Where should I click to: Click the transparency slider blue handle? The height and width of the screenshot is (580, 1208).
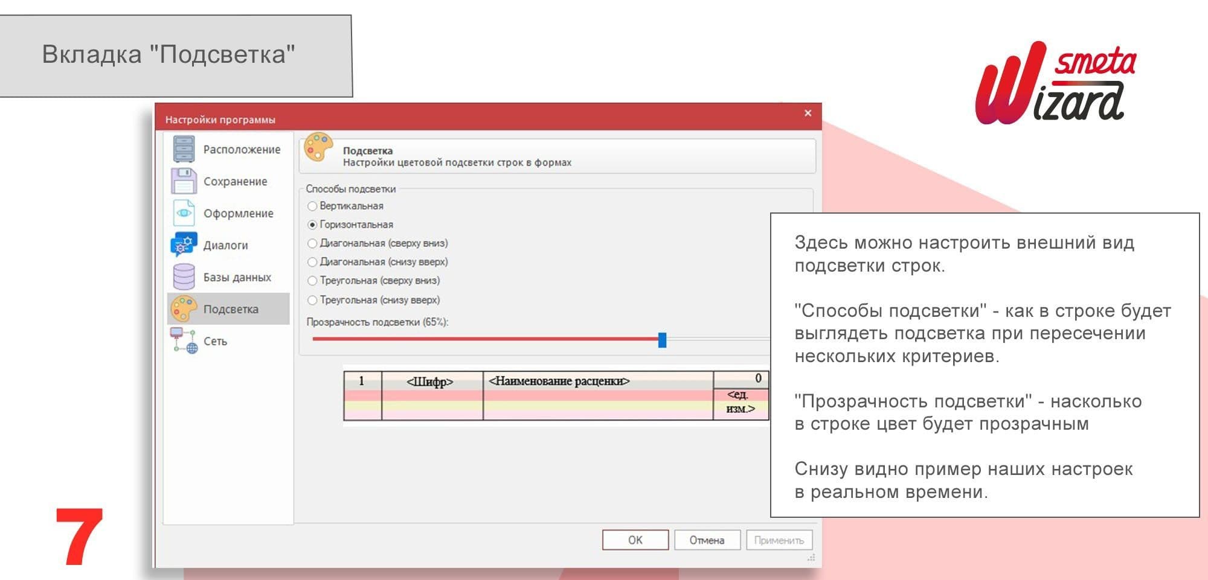click(662, 340)
